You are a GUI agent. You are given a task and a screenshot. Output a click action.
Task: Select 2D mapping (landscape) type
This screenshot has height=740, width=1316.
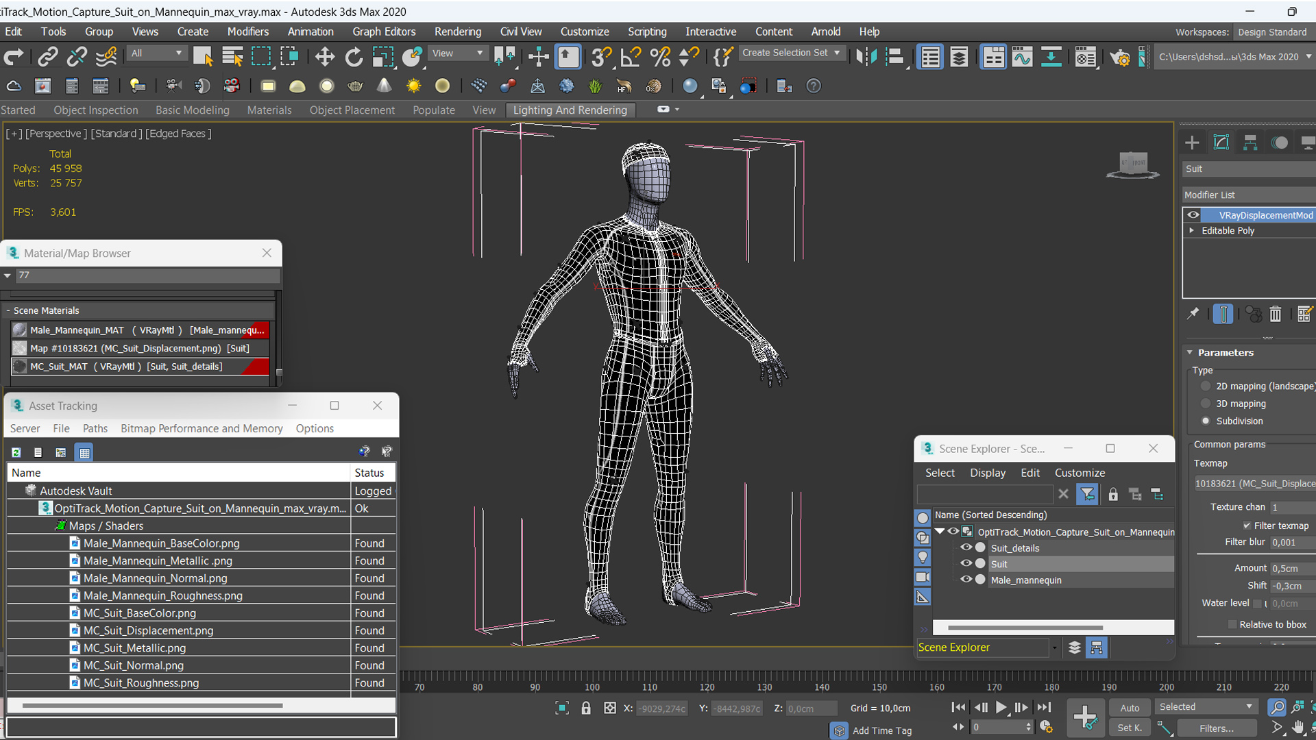click(x=1206, y=386)
